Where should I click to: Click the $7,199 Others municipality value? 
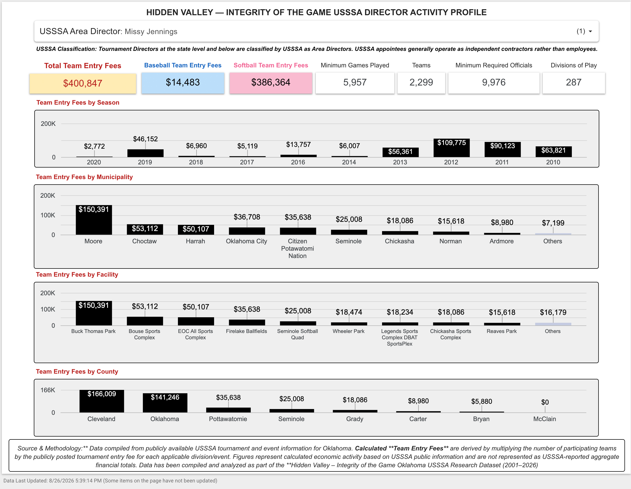click(x=553, y=223)
